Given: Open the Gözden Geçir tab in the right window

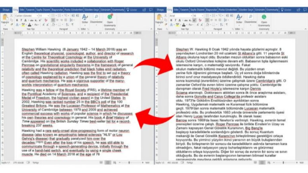Looking at the screenshot, I should point(246,10).
